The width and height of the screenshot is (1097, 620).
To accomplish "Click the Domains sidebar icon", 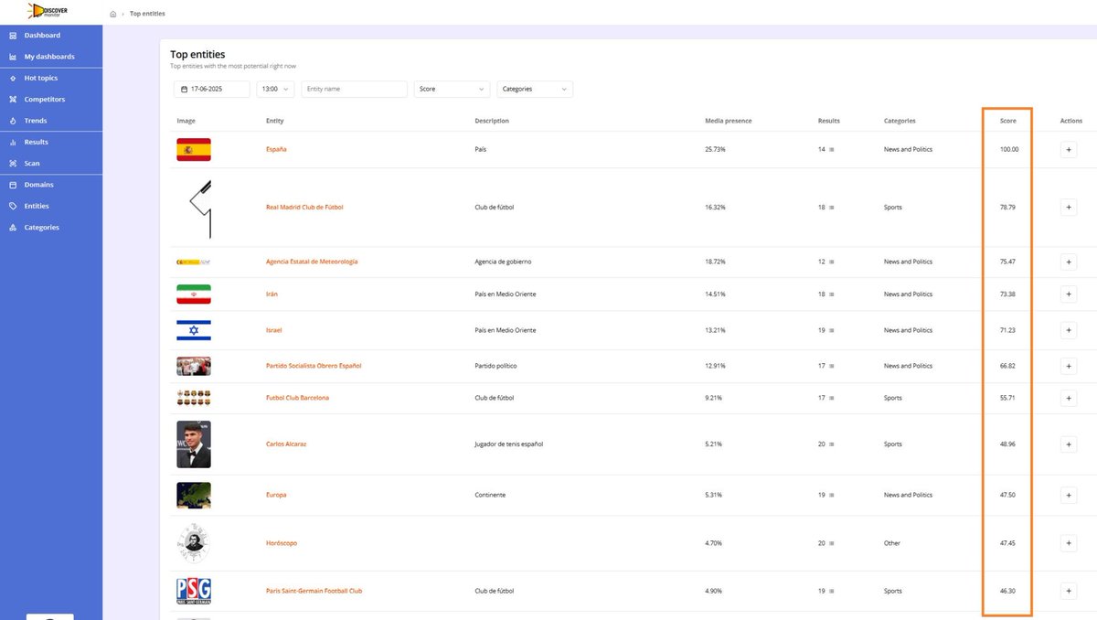I will (13, 185).
